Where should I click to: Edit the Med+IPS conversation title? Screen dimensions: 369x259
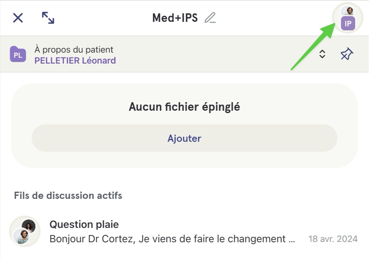210,18
